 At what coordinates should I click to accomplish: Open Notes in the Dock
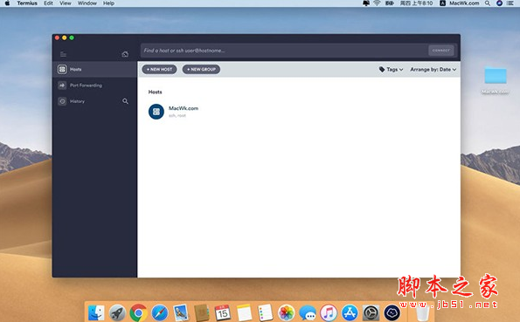pyautogui.click(x=245, y=312)
